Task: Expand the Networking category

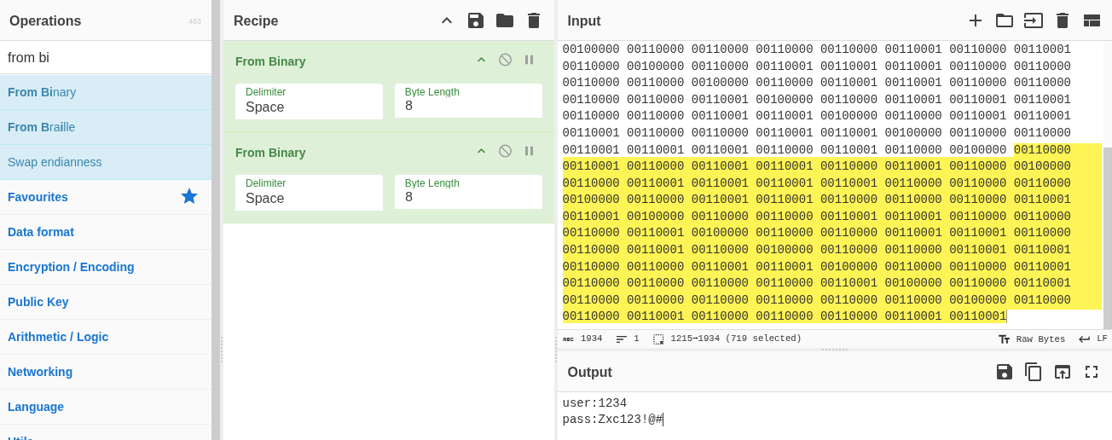Action: [x=106, y=372]
